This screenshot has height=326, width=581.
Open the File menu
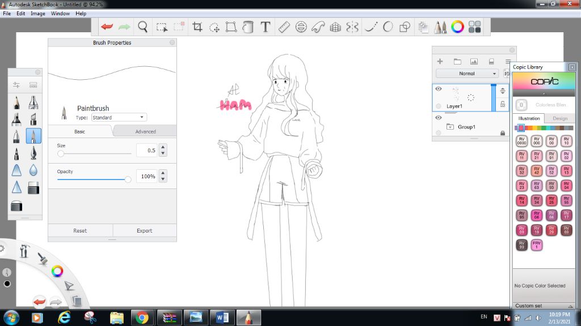click(7, 14)
